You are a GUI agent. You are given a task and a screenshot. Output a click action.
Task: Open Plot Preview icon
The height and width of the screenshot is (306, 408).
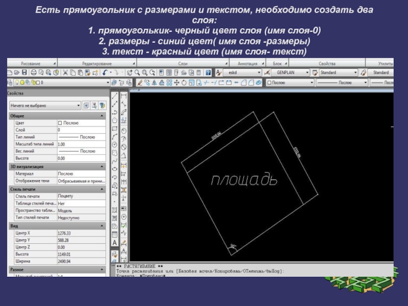[41, 72]
